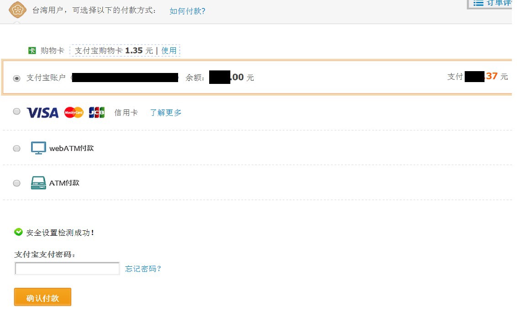This screenshot has width=517, height=316.
Task: Click the MasterCard logo
Action: 74,113
